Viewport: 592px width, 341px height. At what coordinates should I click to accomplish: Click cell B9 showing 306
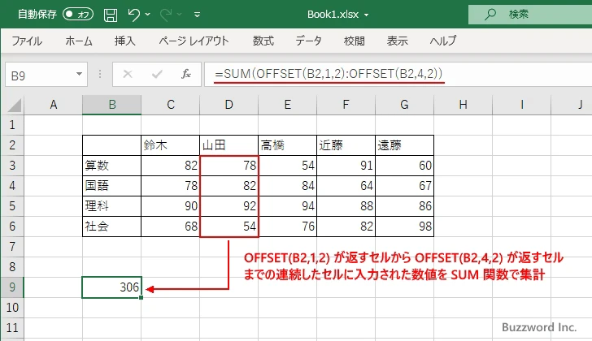pyautogui.click(x=111, y=287)
